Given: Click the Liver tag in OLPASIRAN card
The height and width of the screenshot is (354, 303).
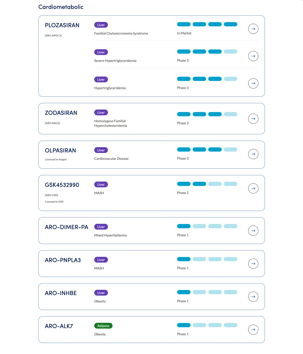Looking at the screenshot, I should tap(101, 150).
